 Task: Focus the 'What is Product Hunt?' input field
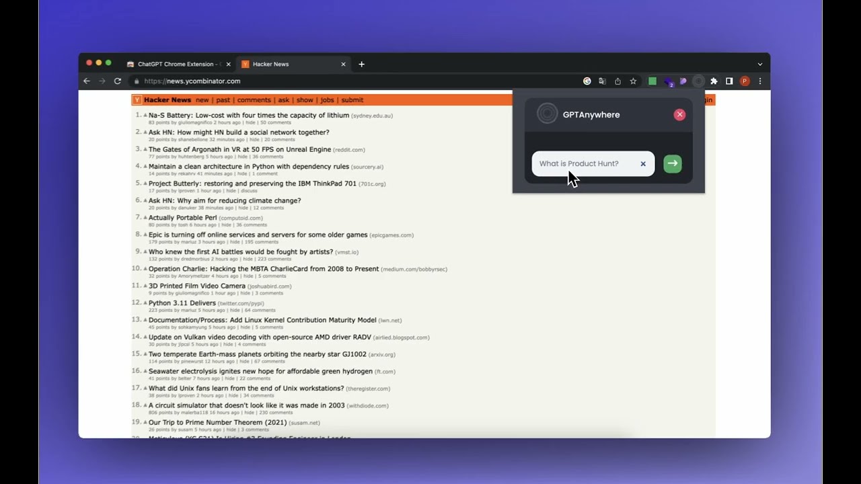(x=593, y=163)
